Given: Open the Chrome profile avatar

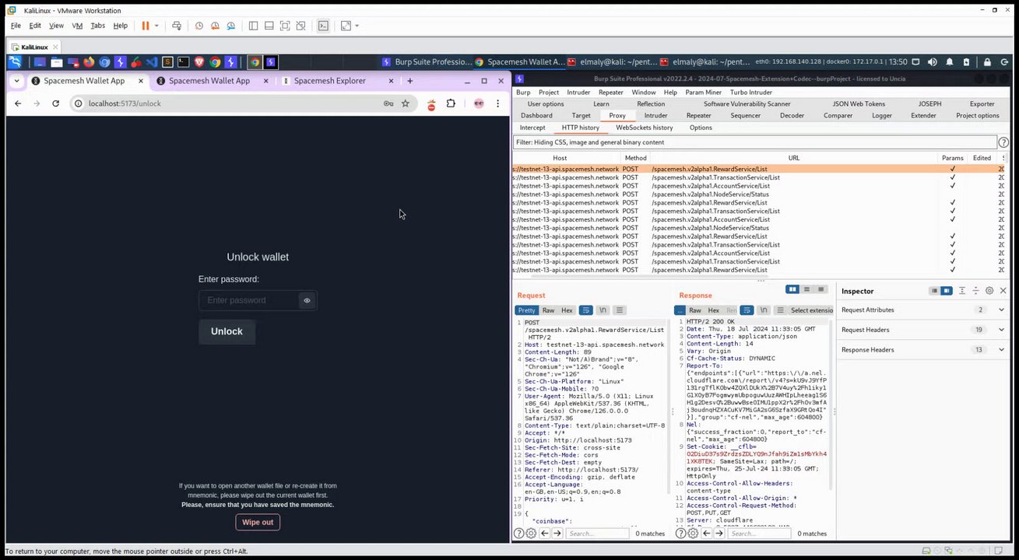Looking at the screenshot, I should coord(479,103).
